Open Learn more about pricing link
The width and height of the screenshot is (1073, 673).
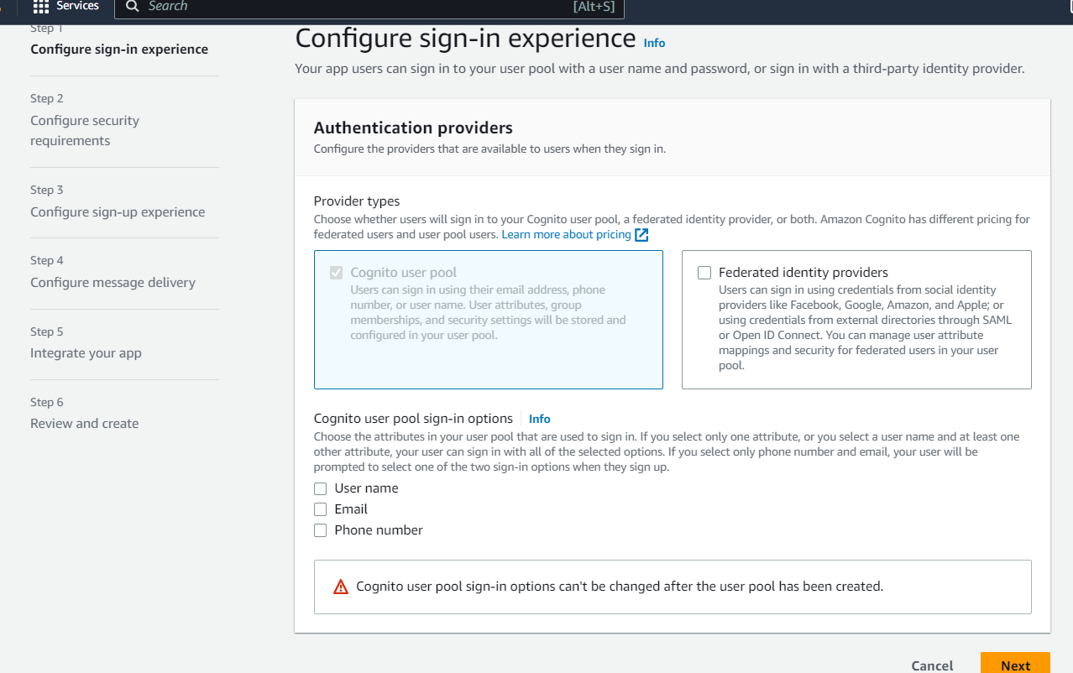click(566, 235)
